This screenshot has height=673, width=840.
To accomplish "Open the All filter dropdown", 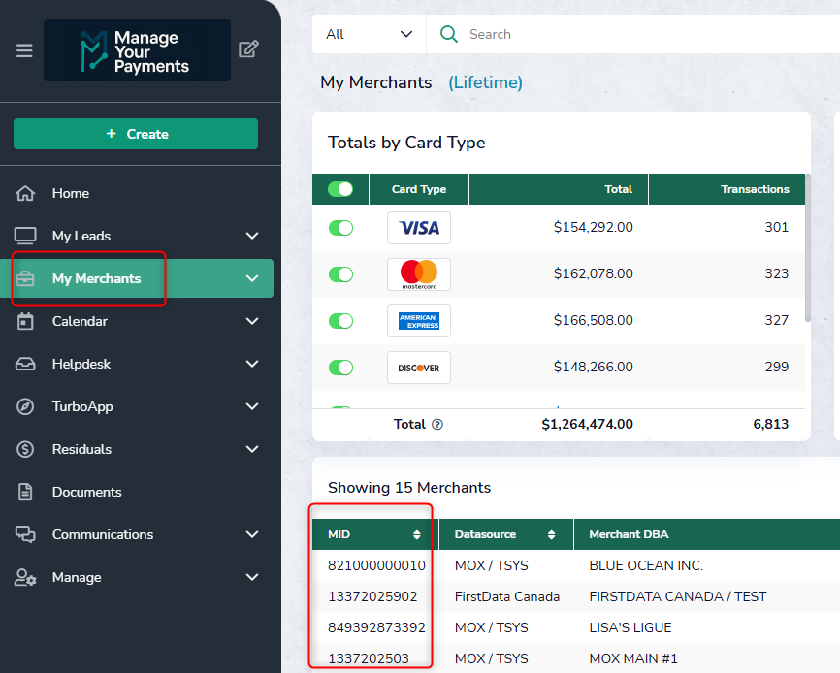I will click(x=369, y=34).
